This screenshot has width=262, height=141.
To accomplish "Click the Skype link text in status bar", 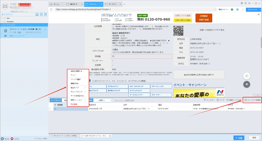I will [7, 139].
